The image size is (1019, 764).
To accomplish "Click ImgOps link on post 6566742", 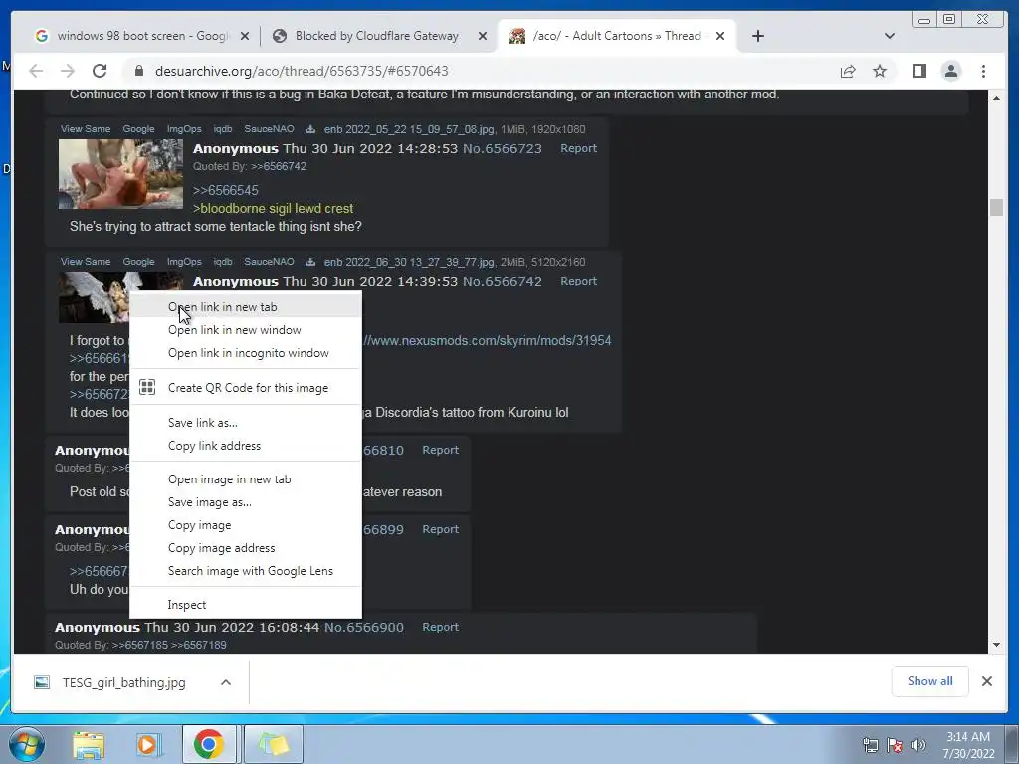I will [x=184, y=262].
